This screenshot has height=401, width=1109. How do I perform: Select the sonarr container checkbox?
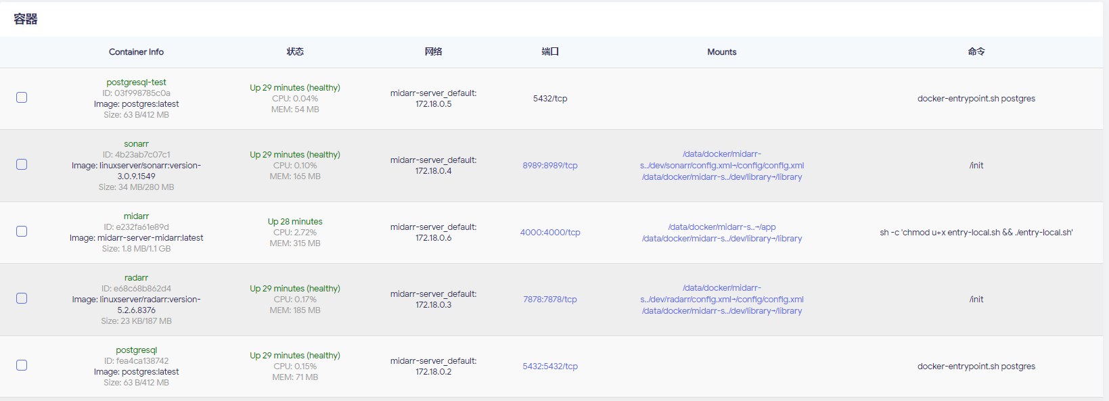tap(22, 164)
